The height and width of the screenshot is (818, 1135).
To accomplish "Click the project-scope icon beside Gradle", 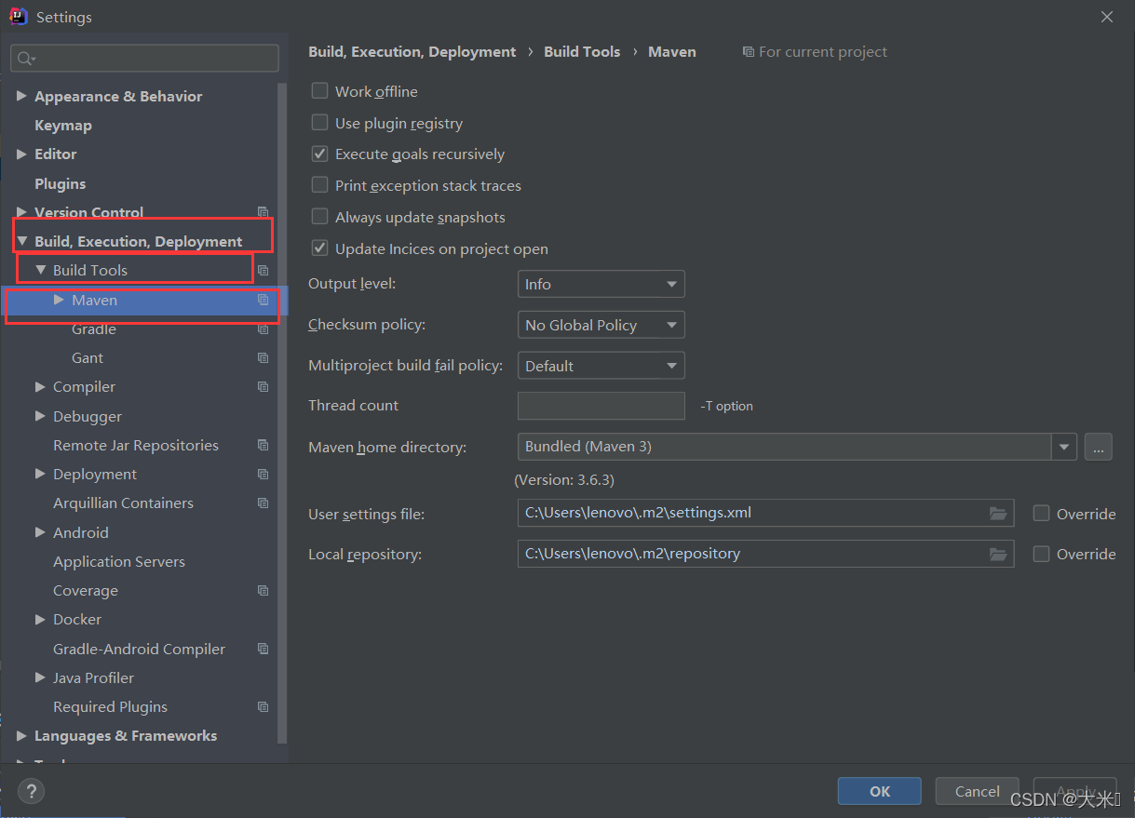I will (x=263, y=329).
